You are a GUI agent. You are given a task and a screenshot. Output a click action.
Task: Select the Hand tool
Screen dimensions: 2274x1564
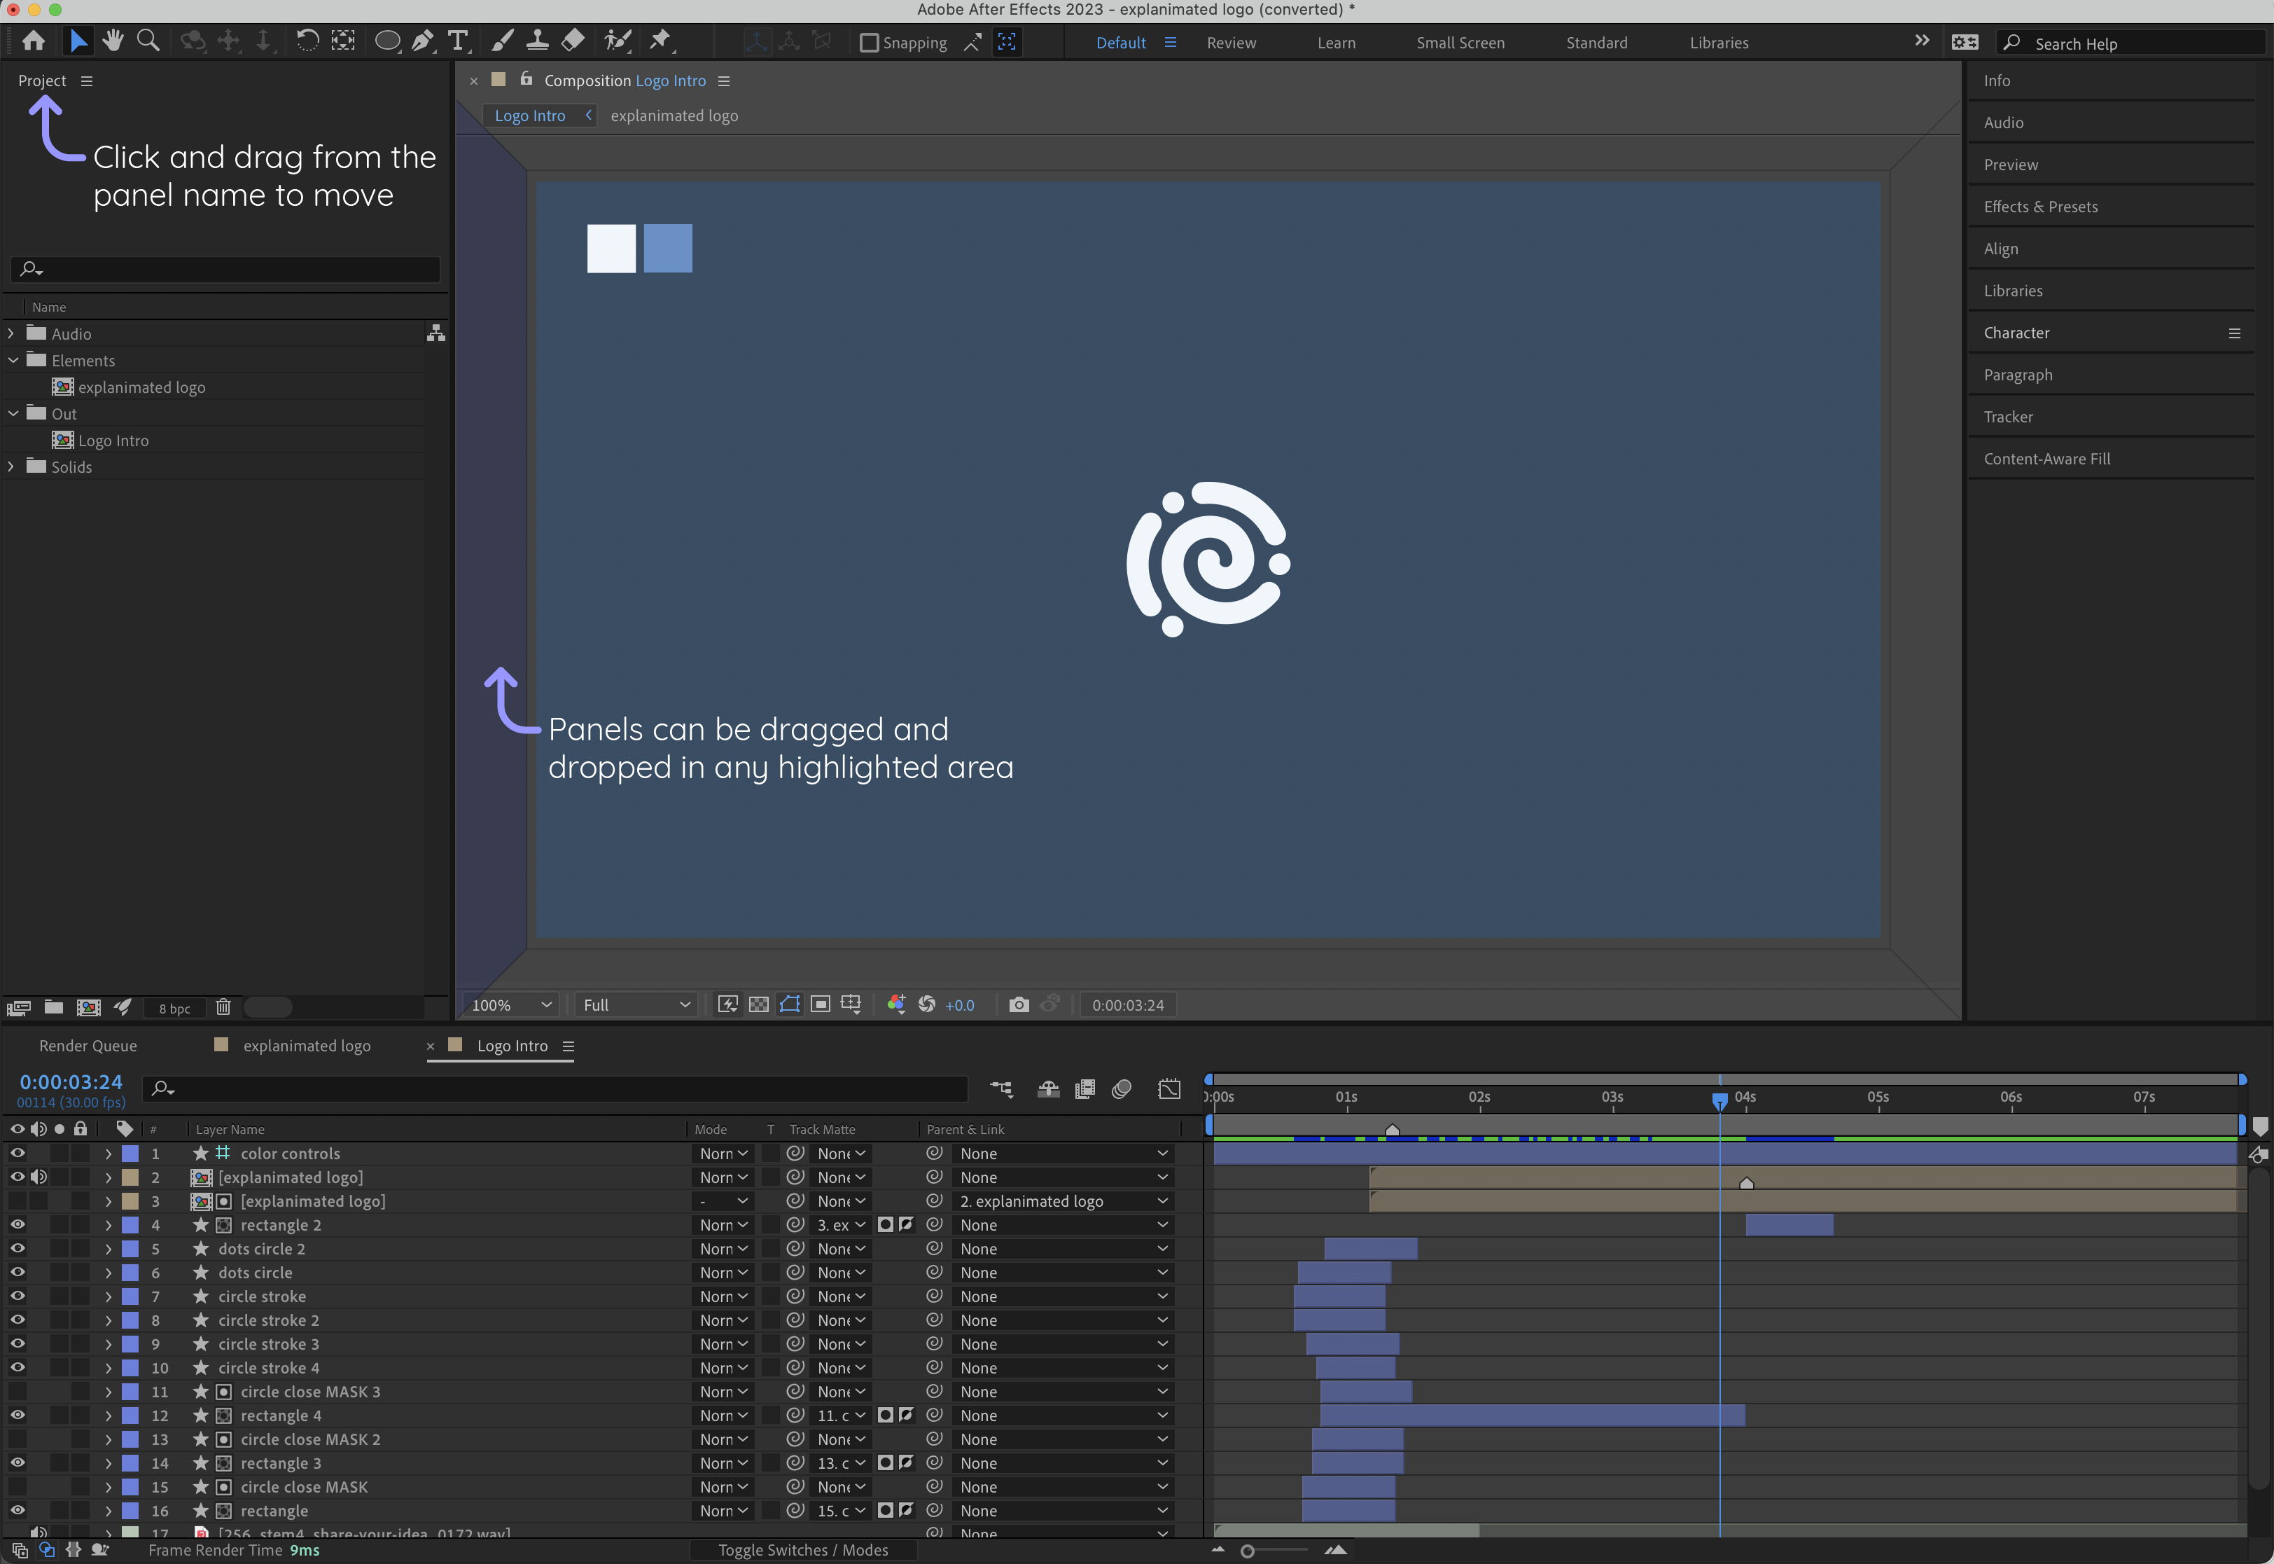113,40
